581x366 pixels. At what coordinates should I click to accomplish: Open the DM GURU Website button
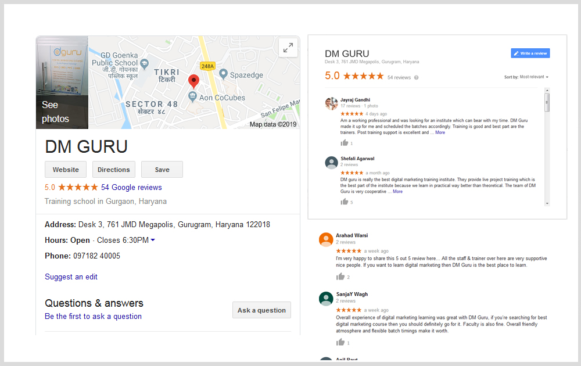(66, 169)
